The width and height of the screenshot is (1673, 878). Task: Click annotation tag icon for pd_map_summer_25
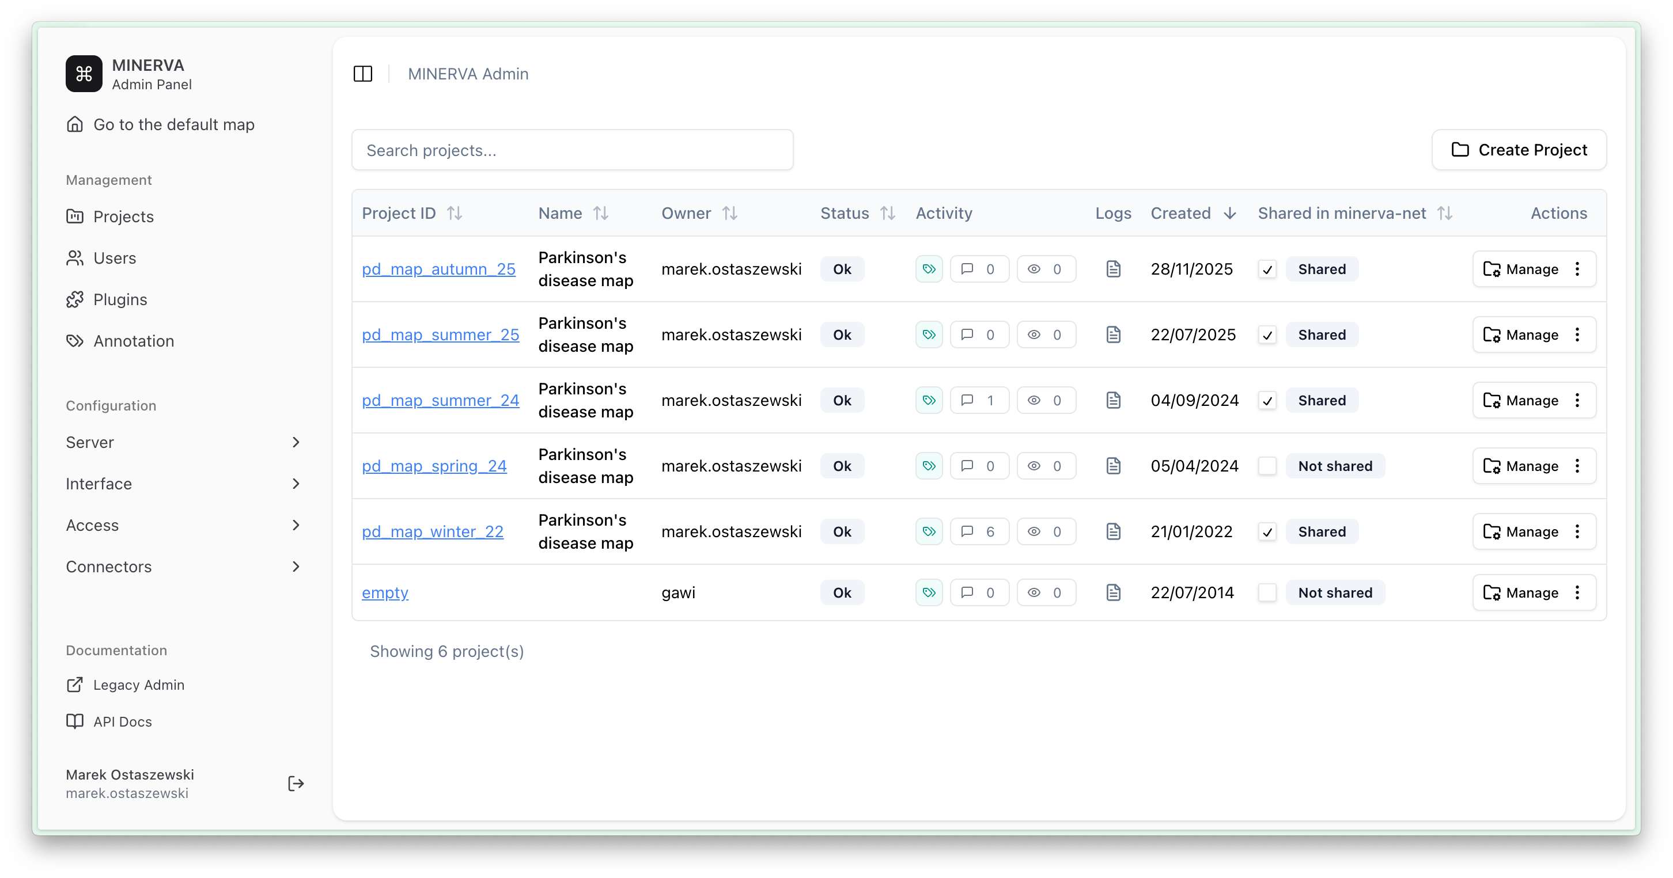tap(929, 335)
